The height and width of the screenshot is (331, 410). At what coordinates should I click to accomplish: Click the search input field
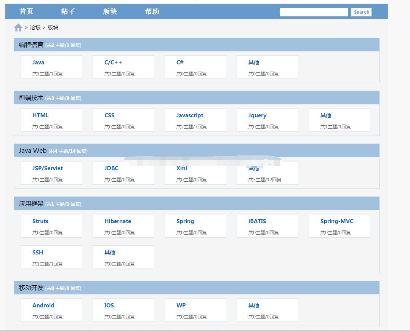314,12
